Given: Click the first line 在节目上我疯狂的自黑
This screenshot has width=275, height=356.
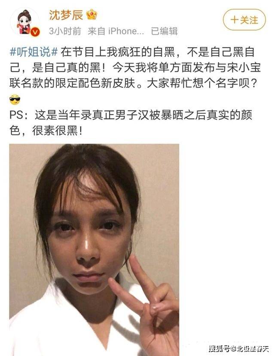Looking at the screenshot, I should click(118, 52).
